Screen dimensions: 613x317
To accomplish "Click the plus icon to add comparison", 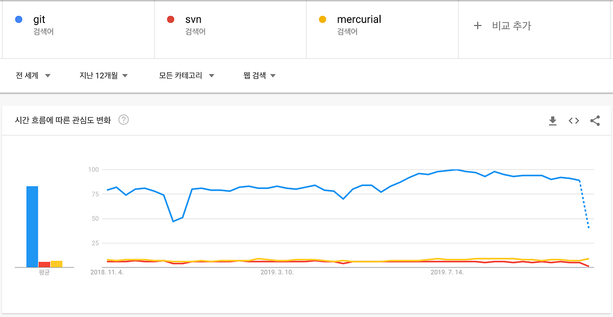I will (478, 26).
